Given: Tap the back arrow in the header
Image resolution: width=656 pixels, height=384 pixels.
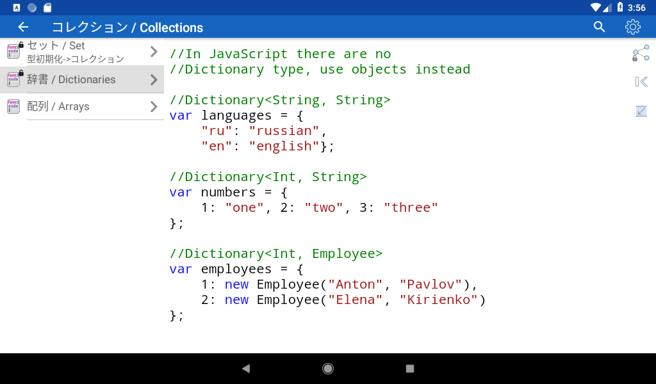Looking at the screenshot, I should pos(23,27).
